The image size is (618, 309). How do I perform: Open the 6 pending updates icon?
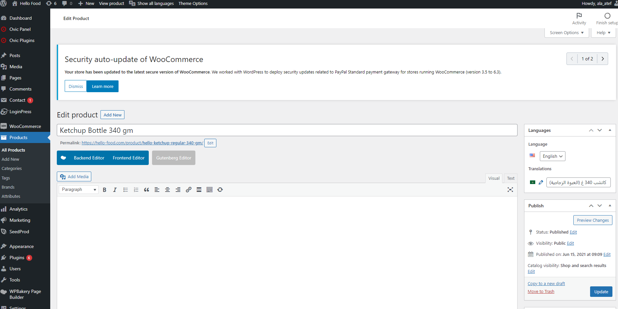51,4
